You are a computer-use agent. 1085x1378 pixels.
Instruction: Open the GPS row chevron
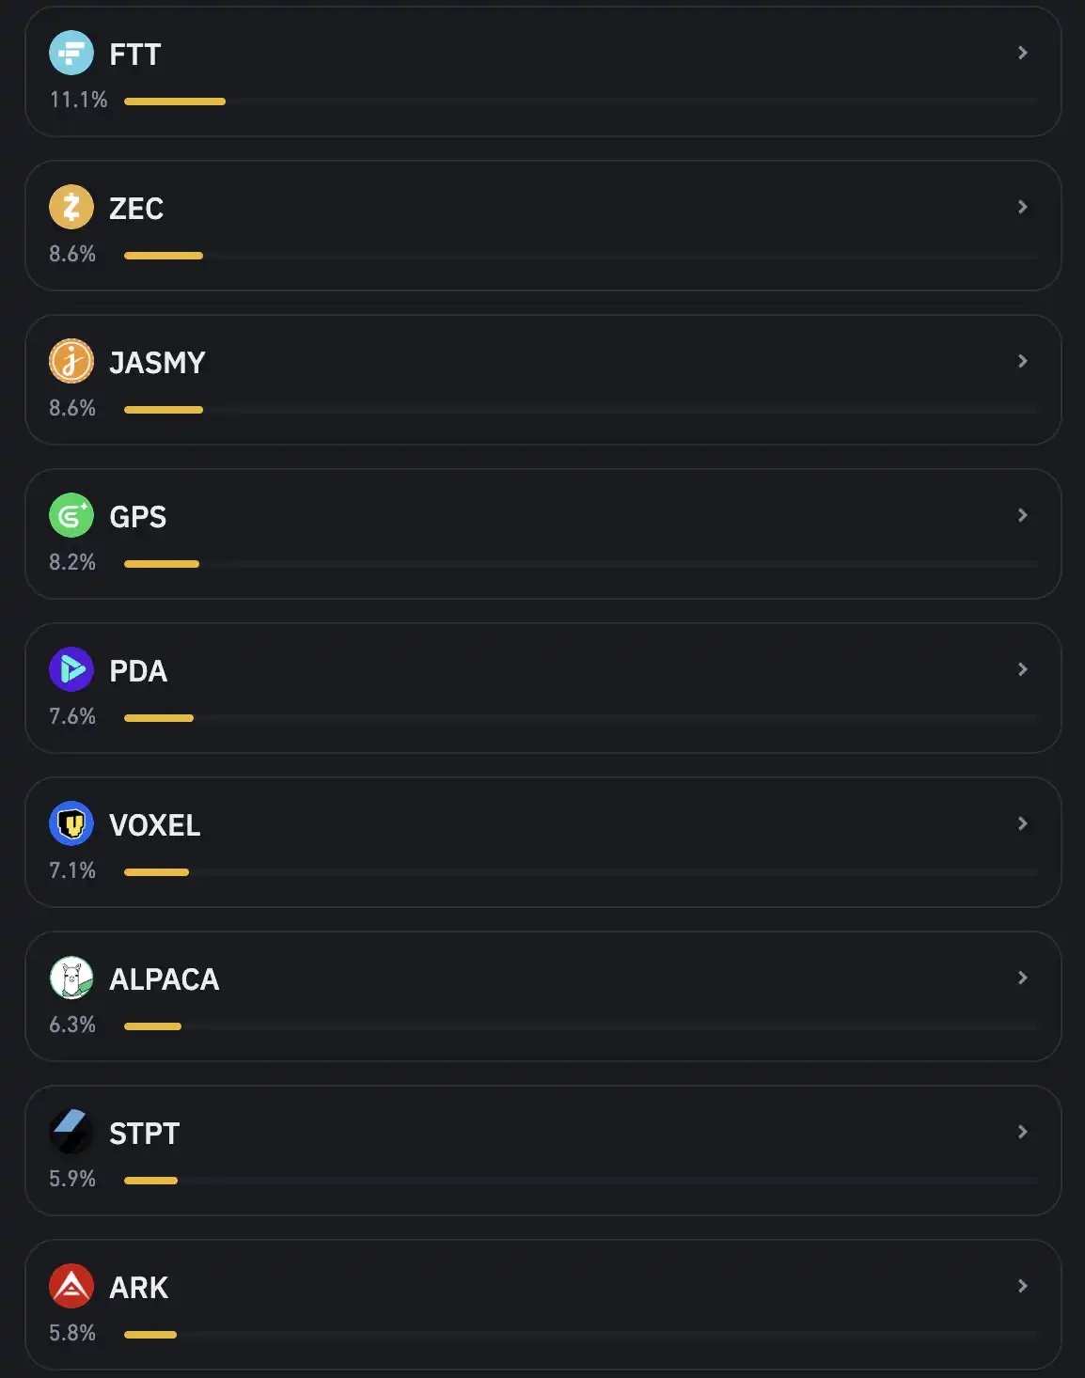(x=1023, y=516)
